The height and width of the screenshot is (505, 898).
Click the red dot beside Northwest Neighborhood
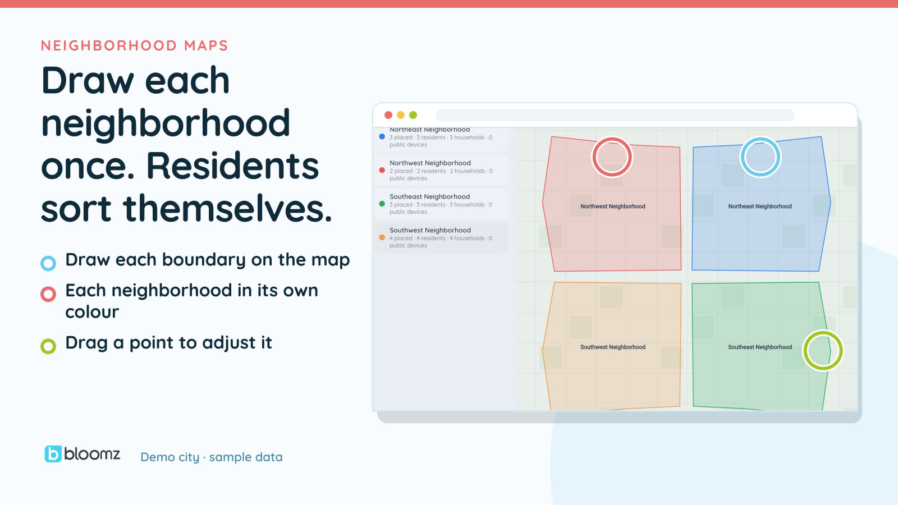point(382,170)
